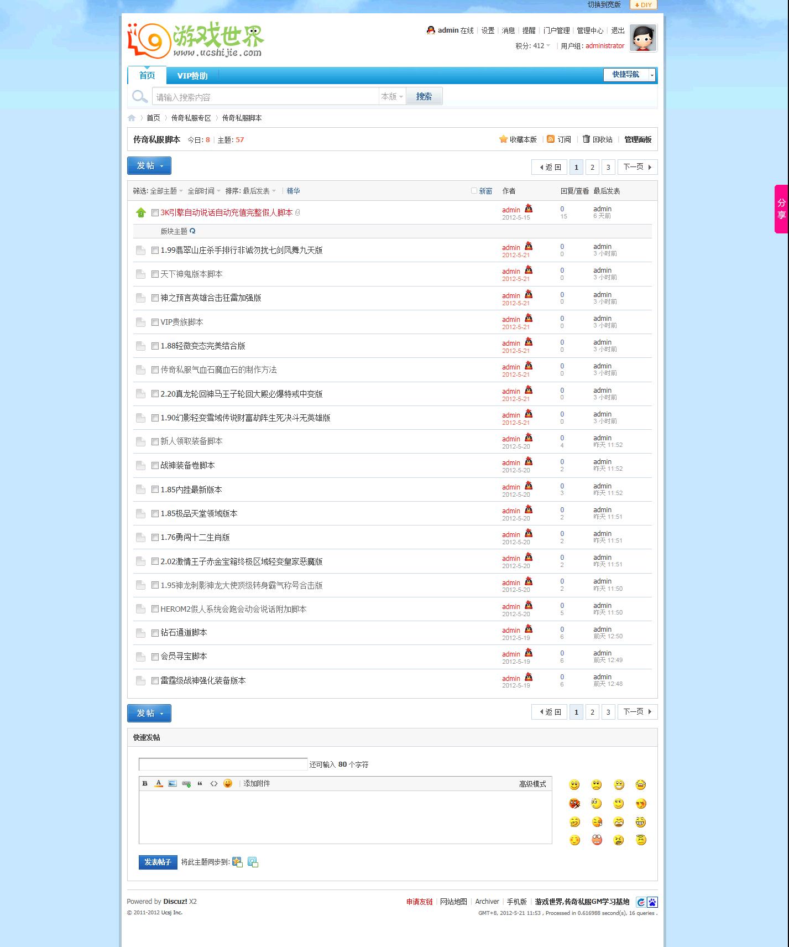The height and width of the screenshot is (947, 789).
Task: Click the code icon in quick post toolbar
Action: pyautogui.click(x=214, y=783)
